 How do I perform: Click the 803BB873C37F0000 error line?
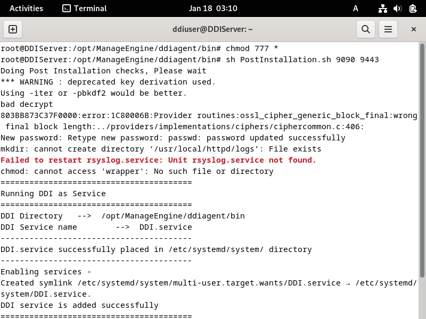tap(209, 115)
